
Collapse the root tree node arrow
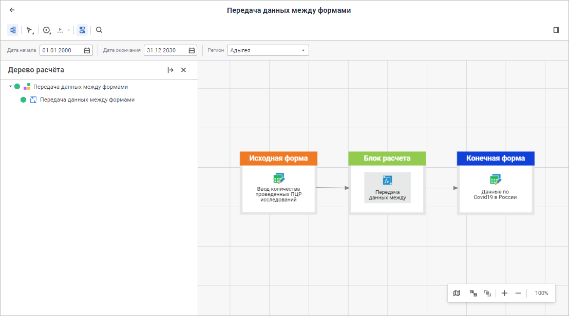(10, 87)
